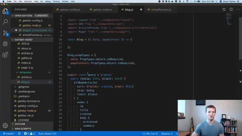Show errors count in status bar
Screen dimensions: 242x136
pyautogui.click(x=26, y=133)
